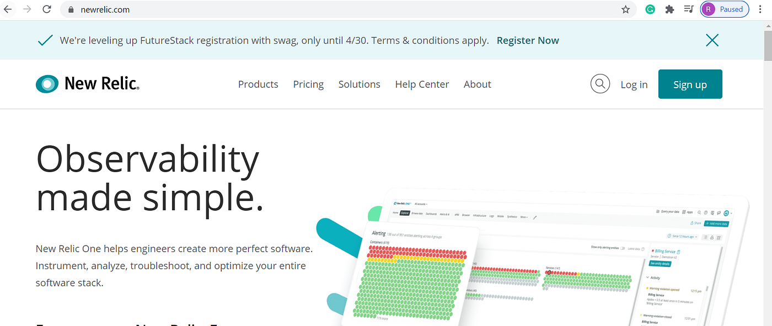Open 'All accounts' dropdown in dashboard preview

pyautogui.click(x=421, y=204)
